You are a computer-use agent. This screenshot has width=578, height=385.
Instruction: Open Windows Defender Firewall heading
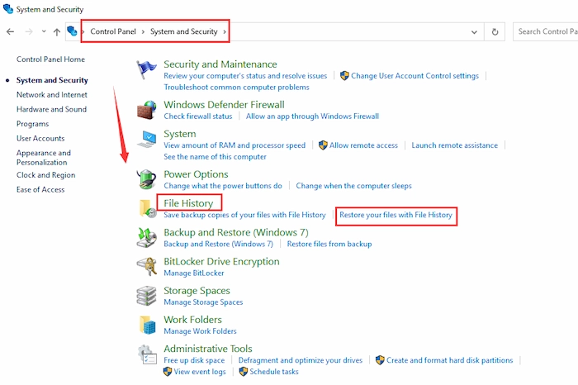click(224, 105)
